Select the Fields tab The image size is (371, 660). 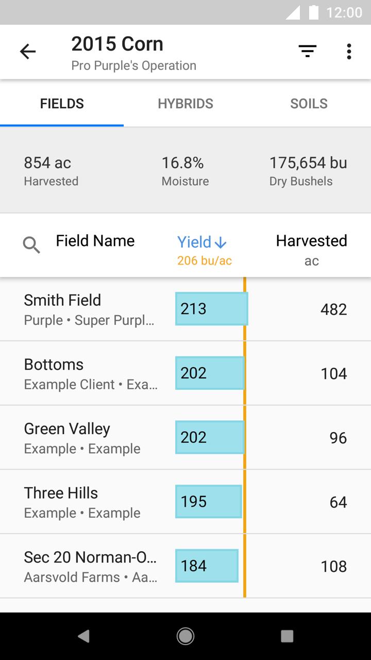(x=62, y=104)
